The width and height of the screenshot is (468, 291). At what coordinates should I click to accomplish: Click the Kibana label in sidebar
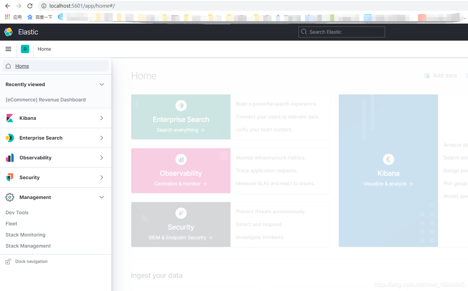[x=28, y=118]
